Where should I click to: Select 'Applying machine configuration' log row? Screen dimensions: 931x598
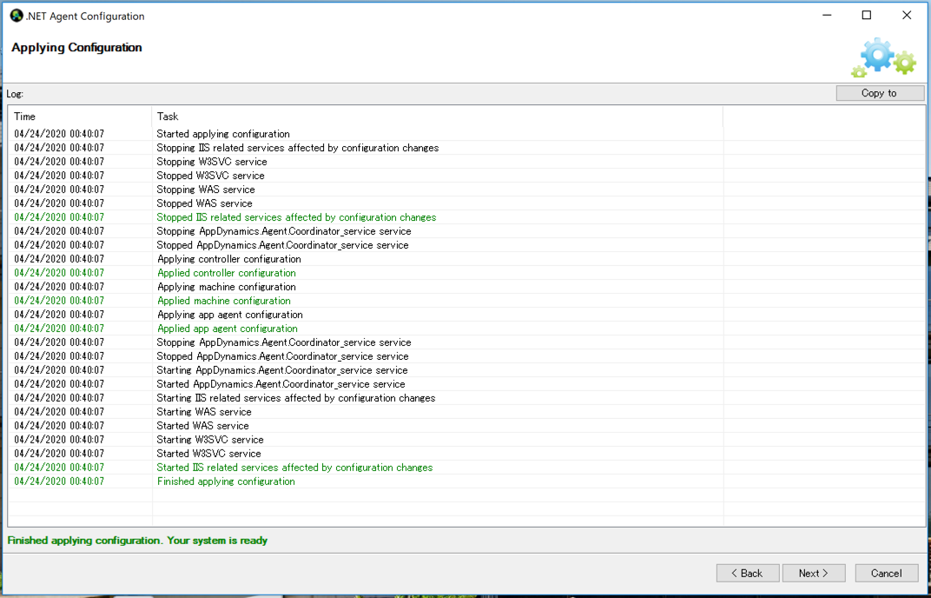pyautogui.click(x=226, y=287)
